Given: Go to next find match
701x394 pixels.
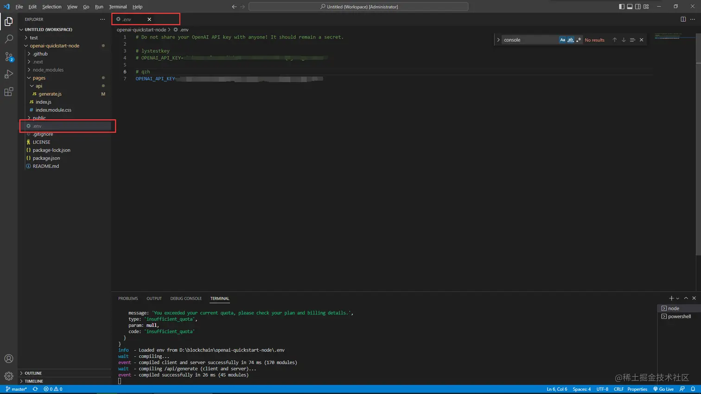Looking at the screenshot, I should point(624,40).
